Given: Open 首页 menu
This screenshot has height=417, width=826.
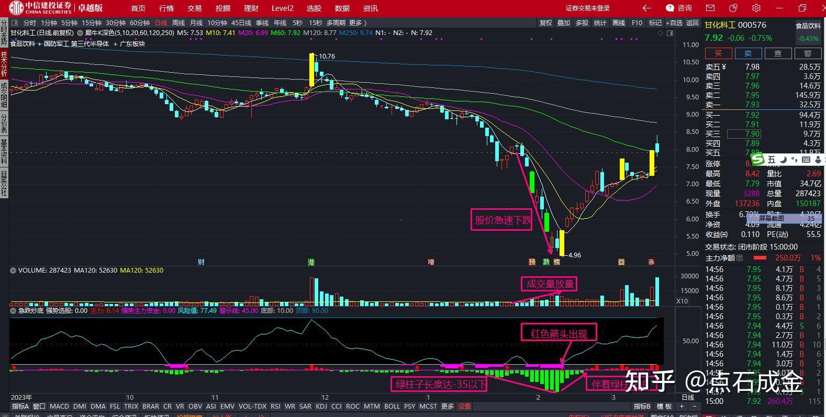Looking at the screenshot, I should pos(138,8).
